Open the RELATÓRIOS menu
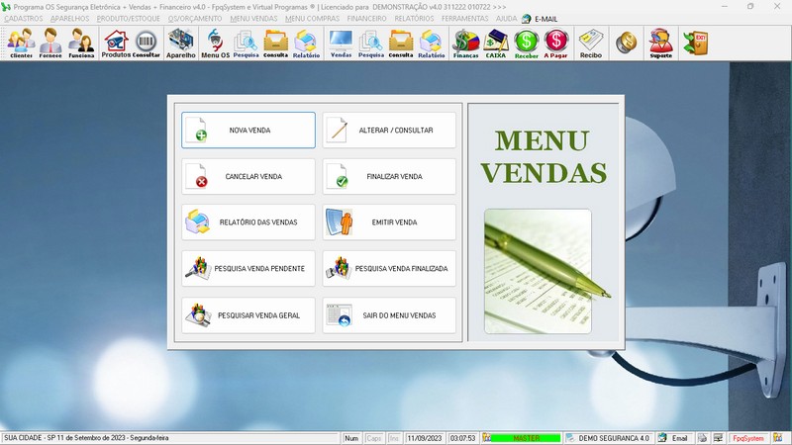Viewport: 792px width, 445px height. click(414, 19)
